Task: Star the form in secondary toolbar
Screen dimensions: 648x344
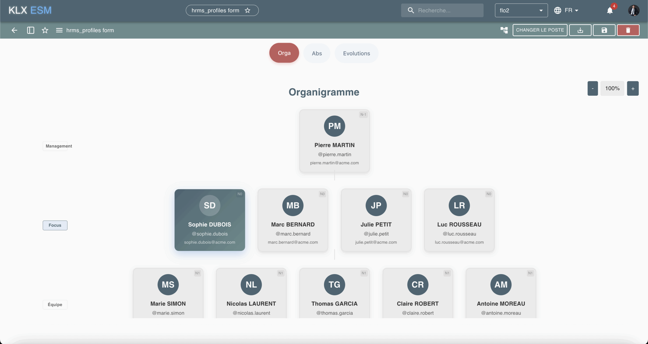Action: pos(45,30)
